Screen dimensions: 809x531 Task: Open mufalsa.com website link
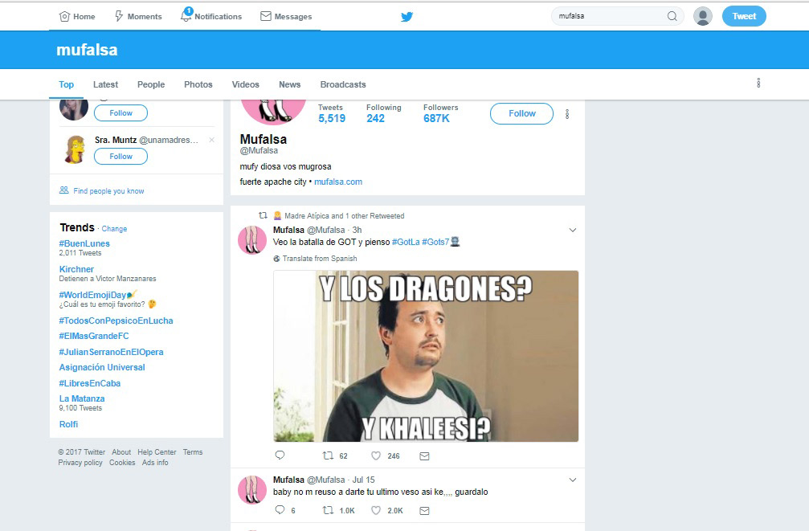[338, 182]
